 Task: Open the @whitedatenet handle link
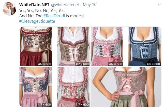tap(65, 5)
